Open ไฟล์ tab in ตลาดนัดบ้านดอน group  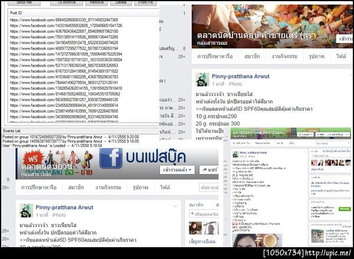coord(341,56)
